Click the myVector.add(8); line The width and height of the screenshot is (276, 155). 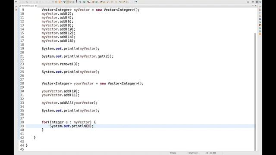click(57, 25)
